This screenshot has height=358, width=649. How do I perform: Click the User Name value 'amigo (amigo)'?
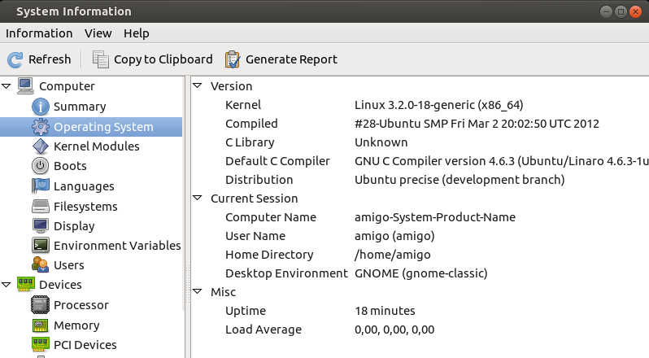pyautogui.click(x=394, y=236)
